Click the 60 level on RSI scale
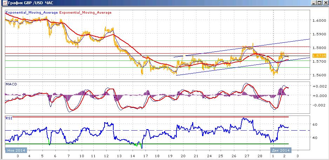 [315, 124]
